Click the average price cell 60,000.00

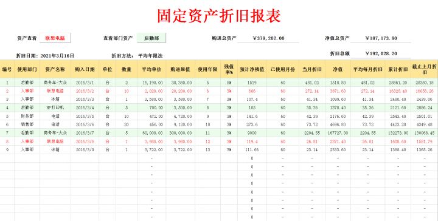(x=151, y=133)
